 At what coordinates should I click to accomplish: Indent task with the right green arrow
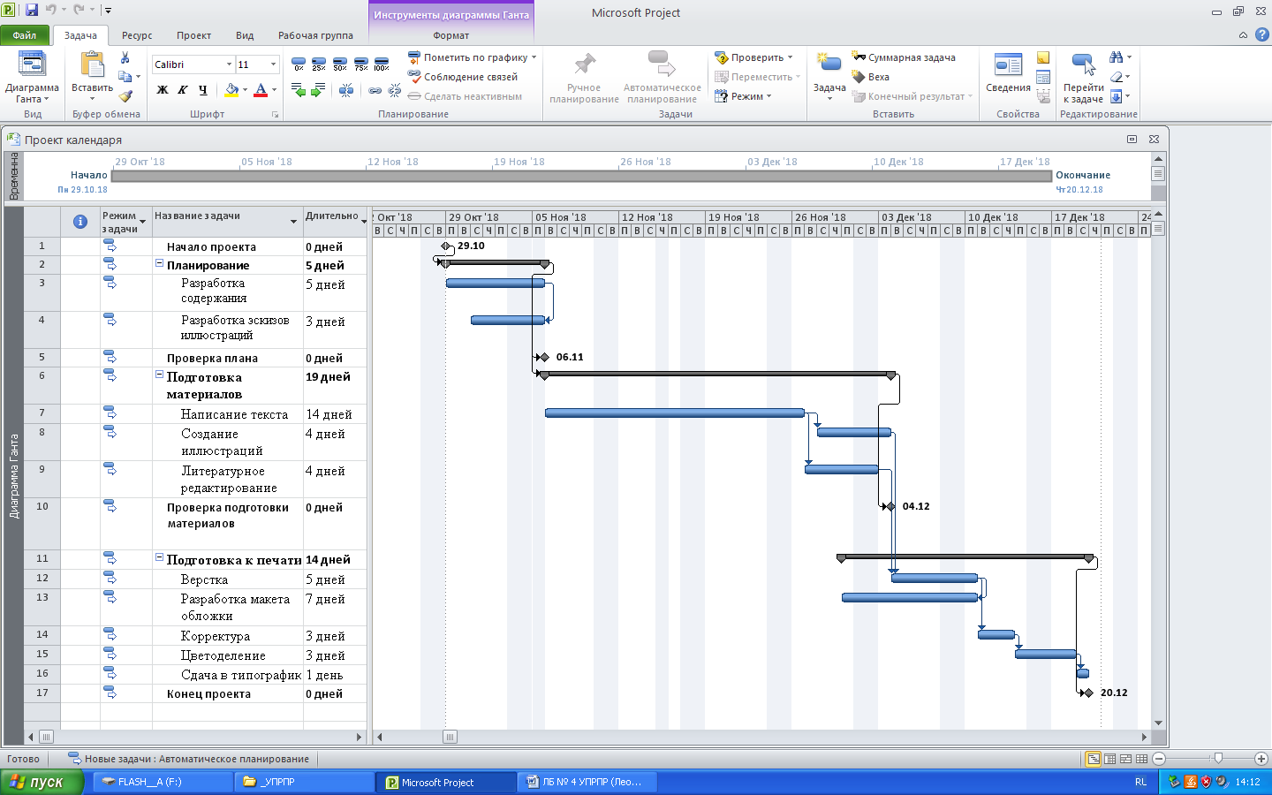pyautogui.click(x=319, y=90)
